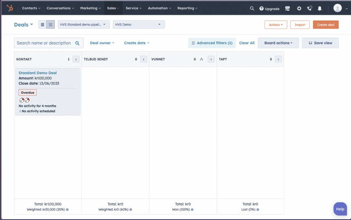Open the calling phone icon

coord(309,8)
